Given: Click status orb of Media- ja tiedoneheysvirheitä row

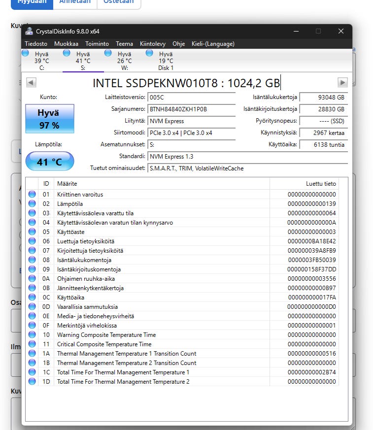Looking at the screenshot, I should 32,316.
